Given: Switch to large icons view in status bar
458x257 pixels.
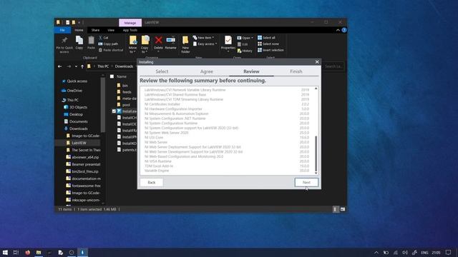Looking at the screenshot, I should (x=343, y=209).
